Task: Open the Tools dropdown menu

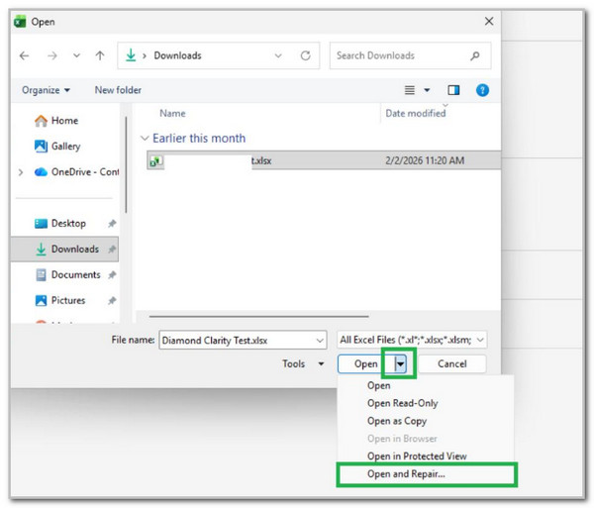Action: pos(303,363)
